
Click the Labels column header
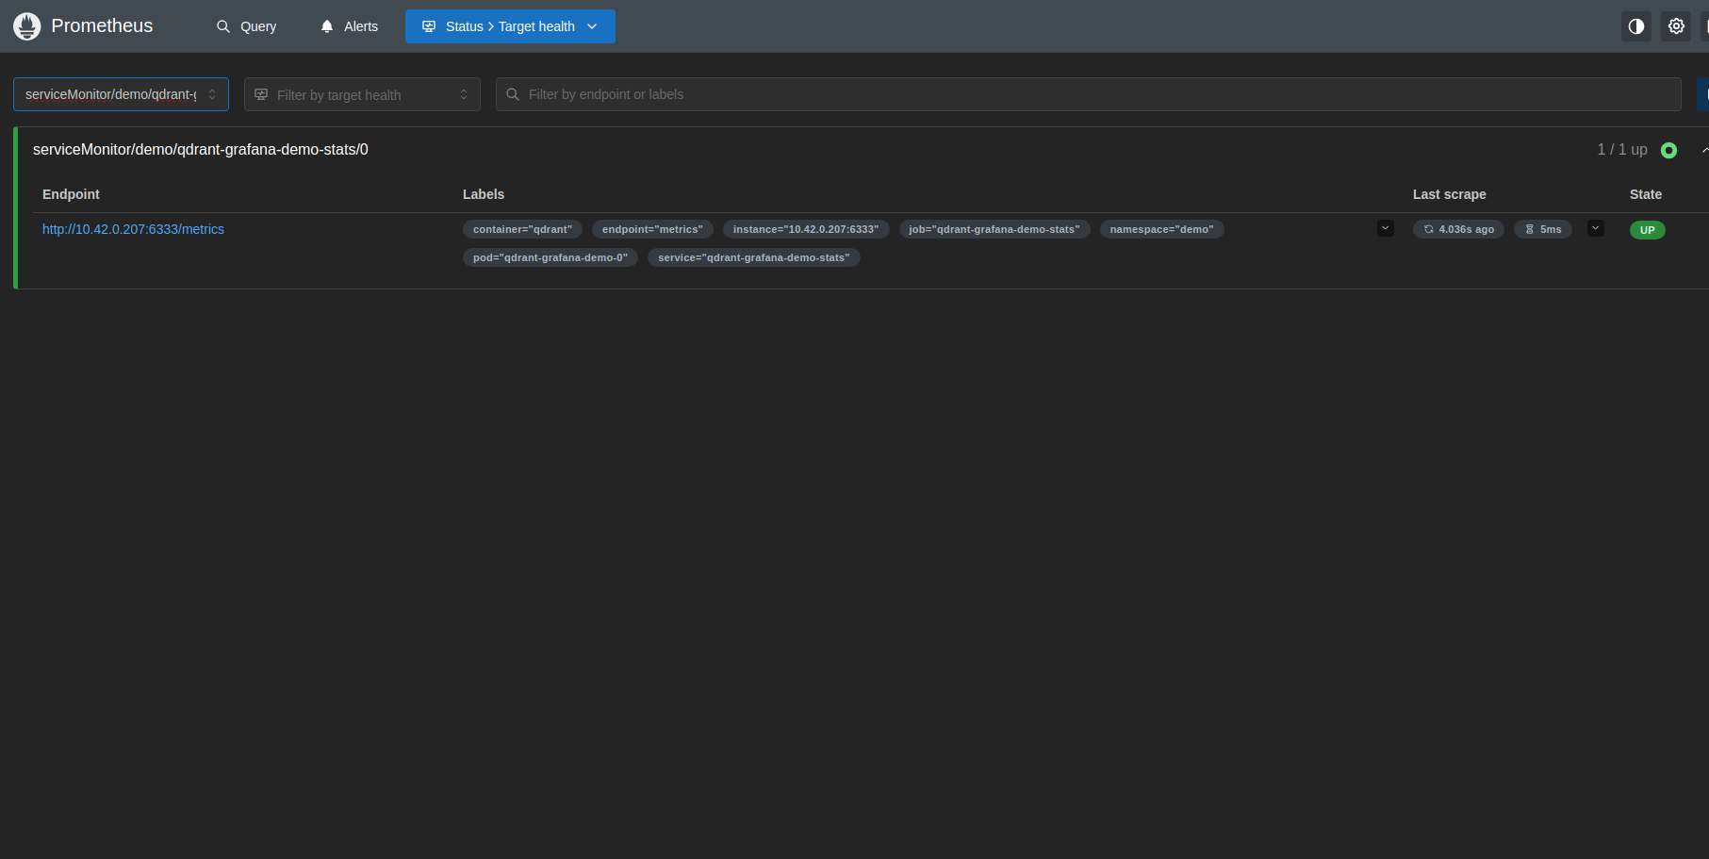point(484,194)
